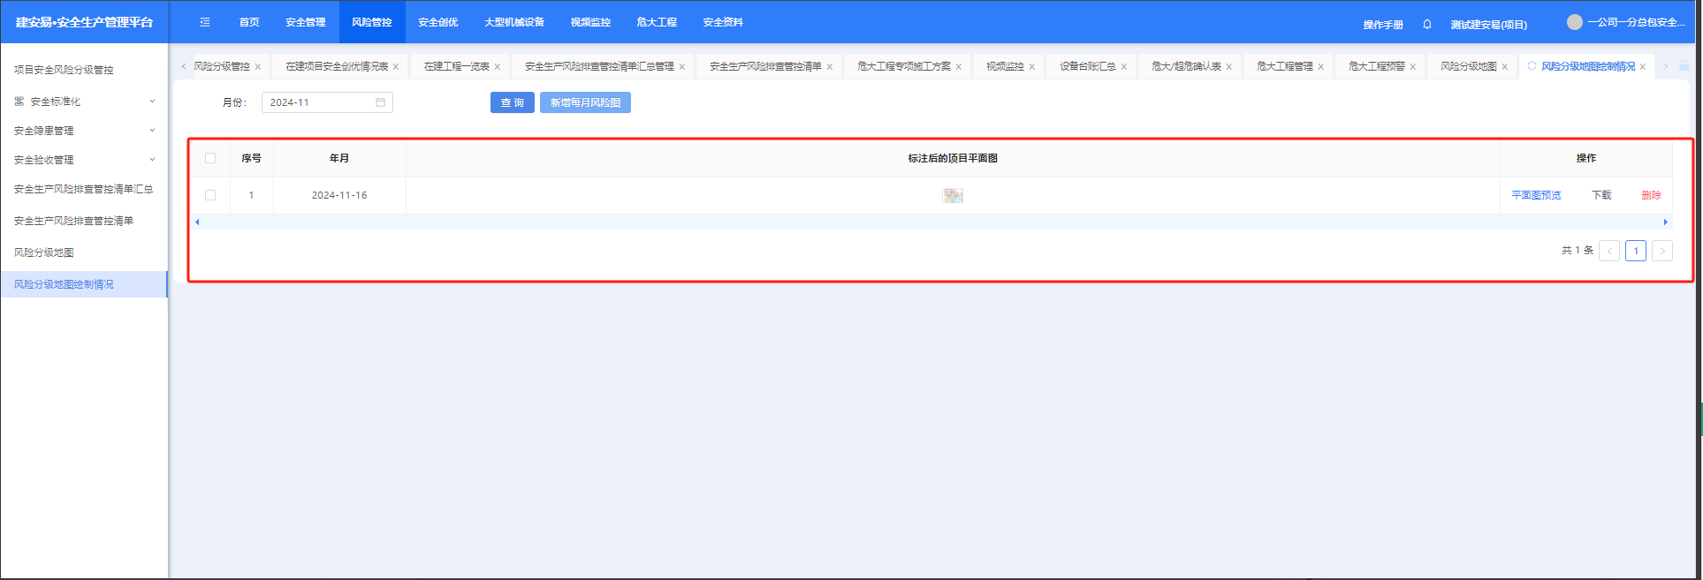Check the row 1 checkbox for 2024-11-16
The height and width of the screenshot is (580, 1703).
[x=210, y=195]
